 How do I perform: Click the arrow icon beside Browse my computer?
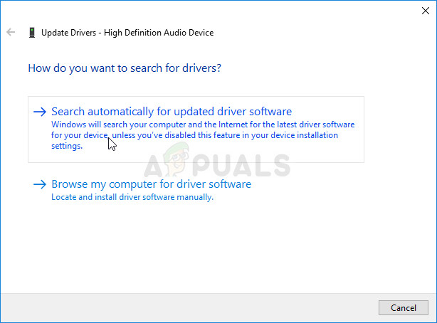click(40, 184)
